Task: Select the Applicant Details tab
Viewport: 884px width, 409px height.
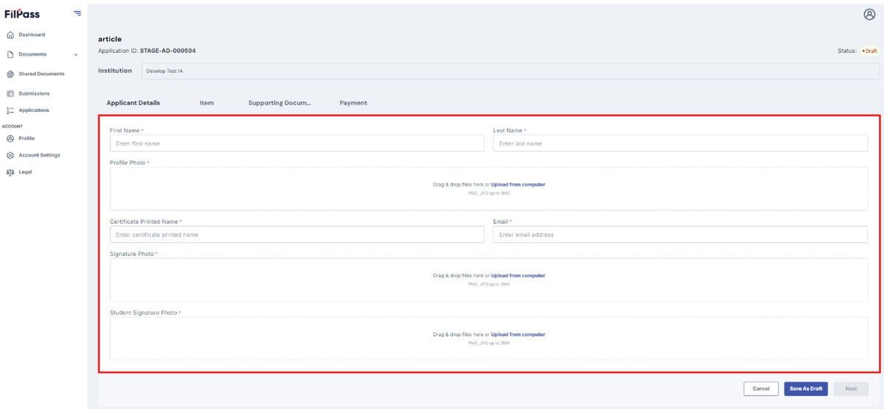Action: 133,103
